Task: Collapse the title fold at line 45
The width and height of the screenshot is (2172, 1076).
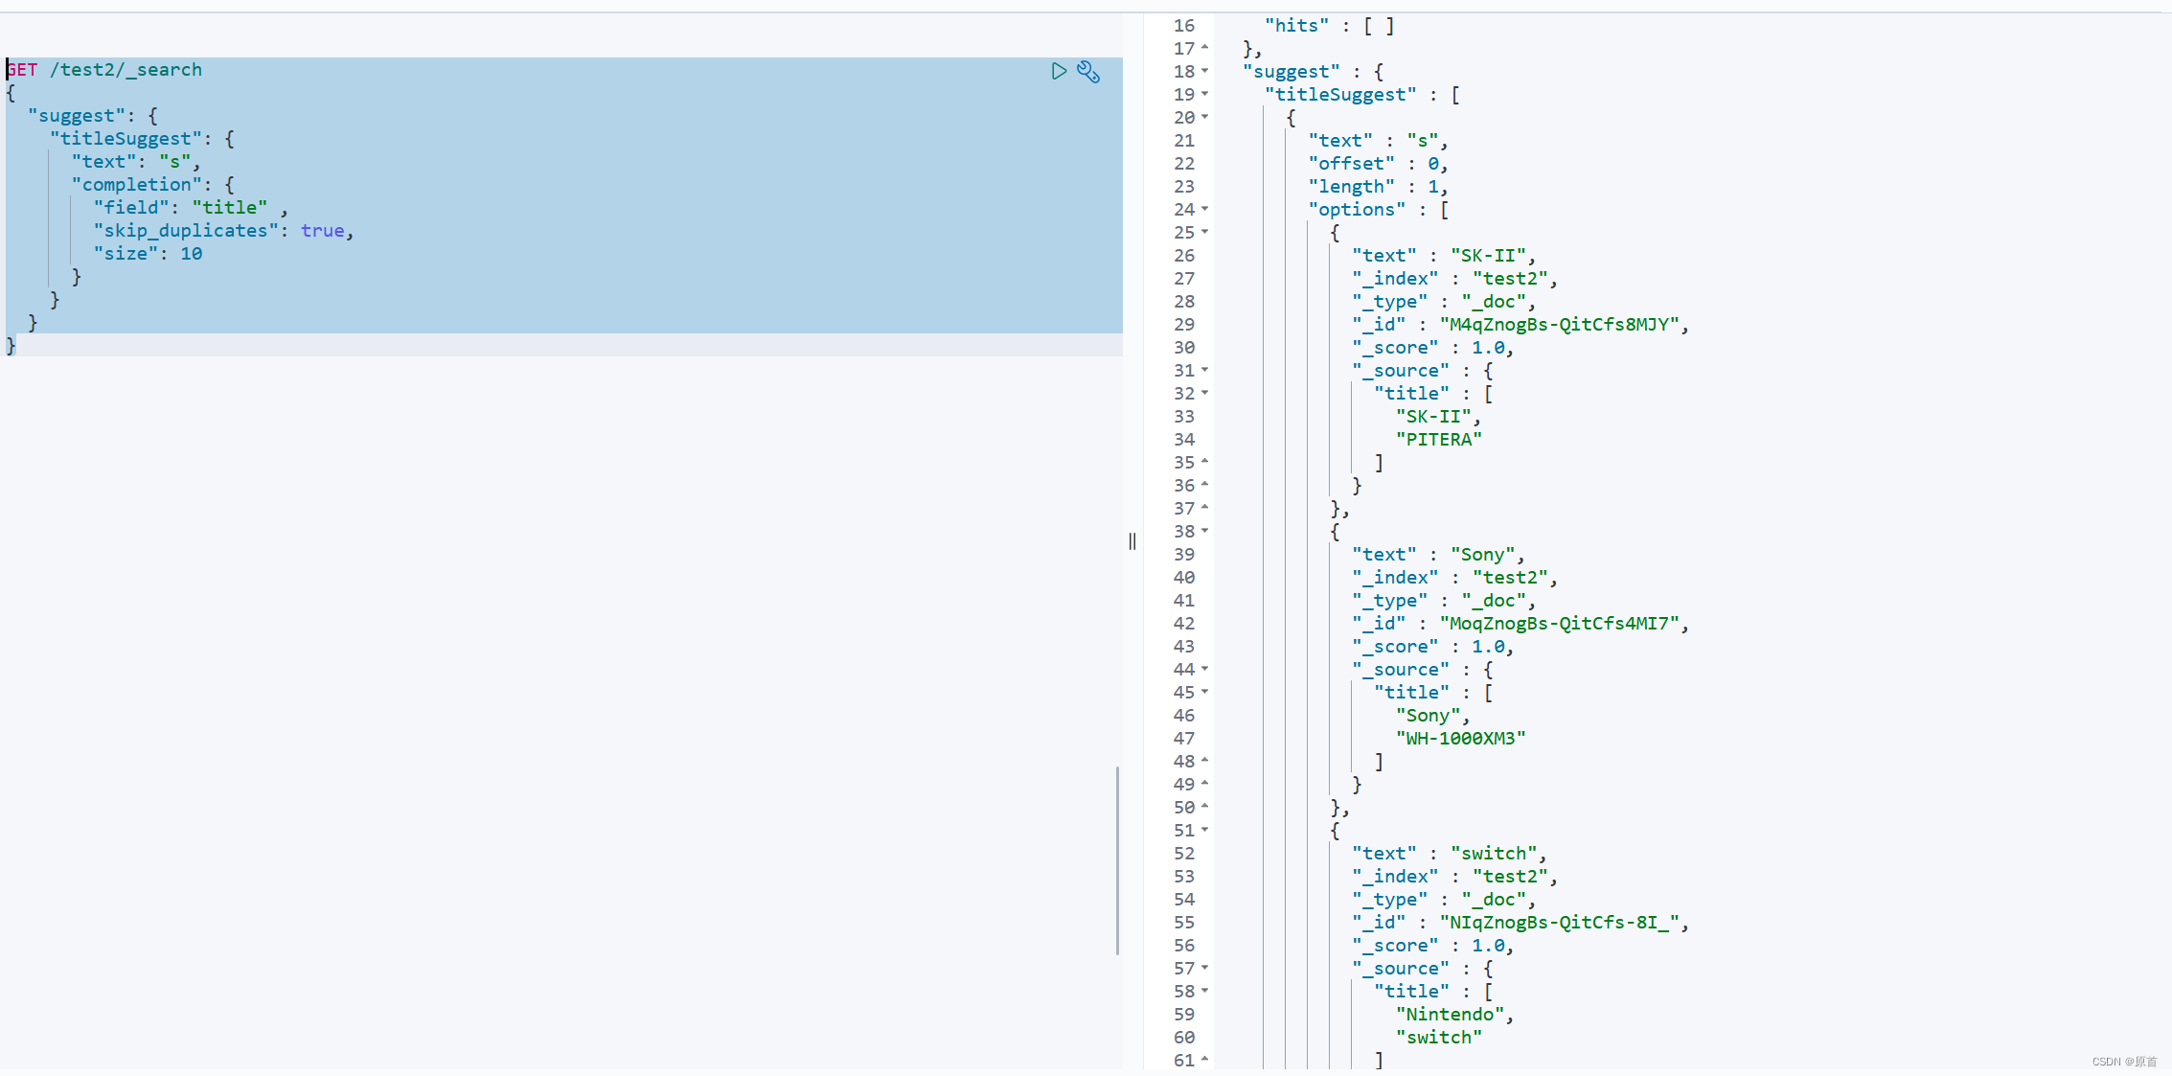Action: [x=1205, y=692]
